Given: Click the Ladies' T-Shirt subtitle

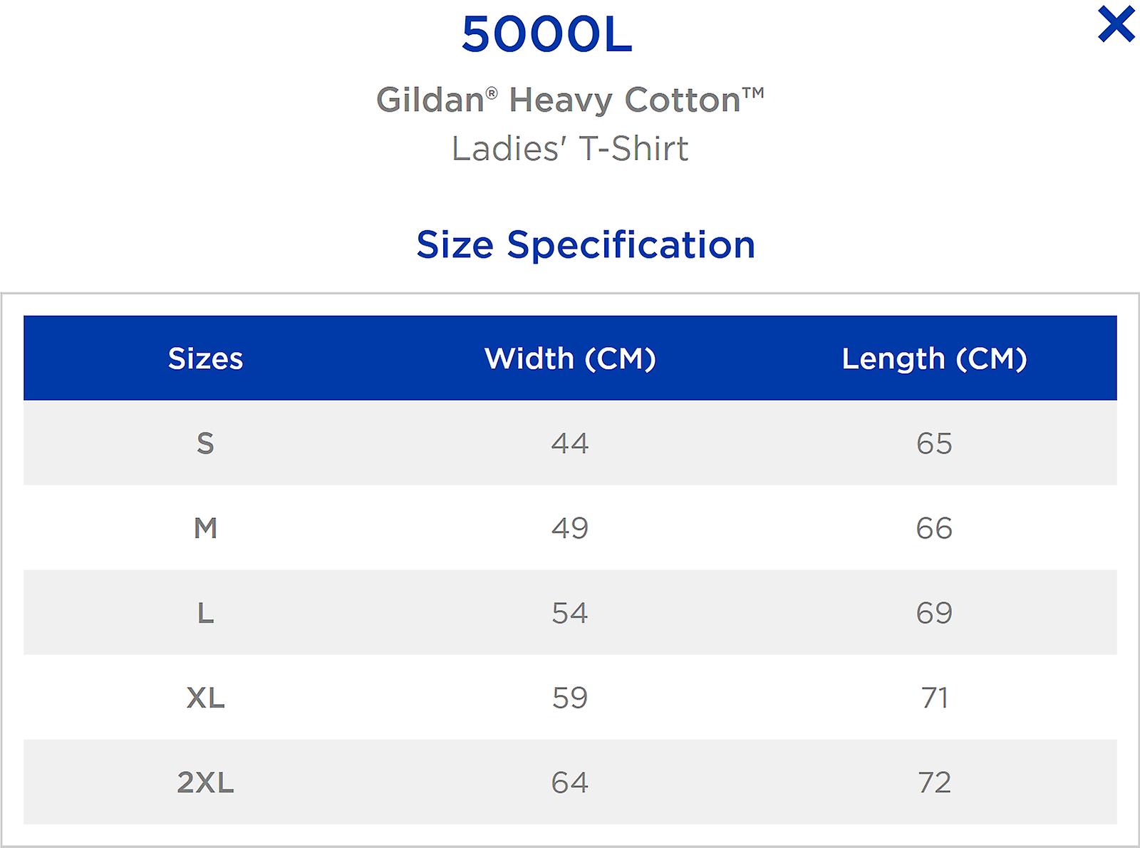Looking at the screenshot, I should (x=570, y=146).
